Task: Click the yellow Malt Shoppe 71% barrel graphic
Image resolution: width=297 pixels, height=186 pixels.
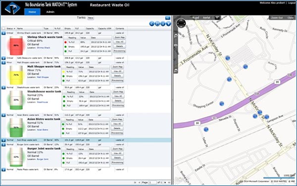Action: click(x=16, y=75)
